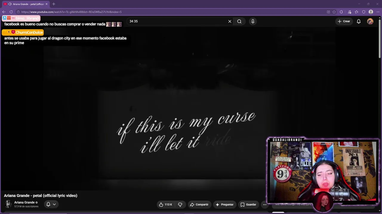382x214 pixels.
Task: Switch to the Ariana Grande petal tab
Action: click(26, 4)
